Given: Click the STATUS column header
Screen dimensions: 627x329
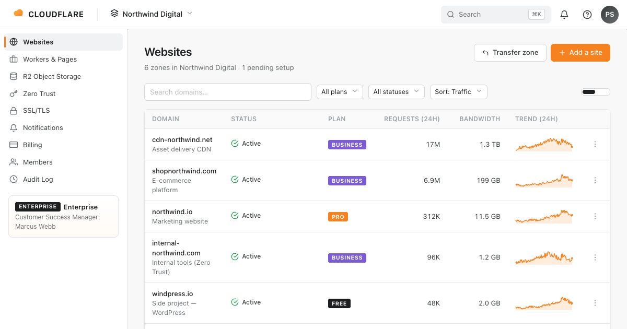Looking at the screenshot, I should (x=244, y=119).
